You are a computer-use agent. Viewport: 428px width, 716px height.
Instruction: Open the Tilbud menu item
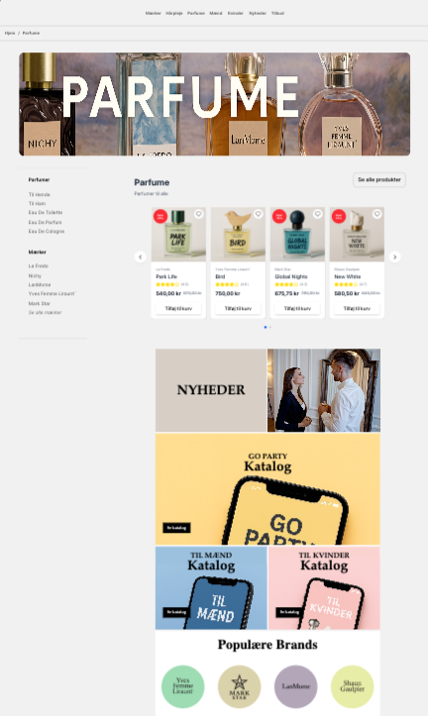coord(277,13)
